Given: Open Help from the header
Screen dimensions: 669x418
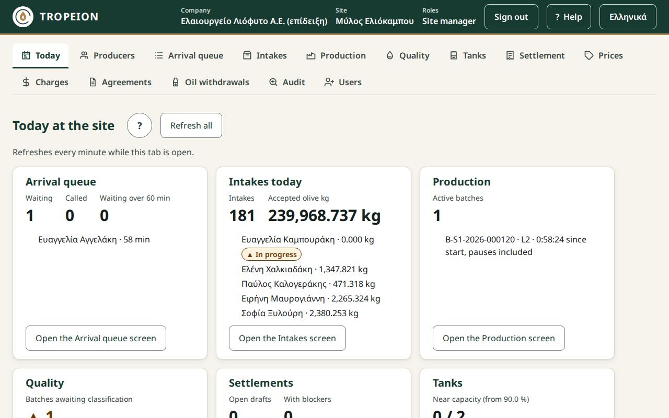Looking at the screenshot, I should point(569,17).
